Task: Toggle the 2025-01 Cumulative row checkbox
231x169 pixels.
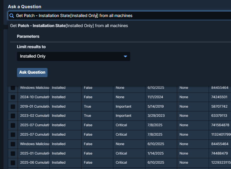Action: 13,153
